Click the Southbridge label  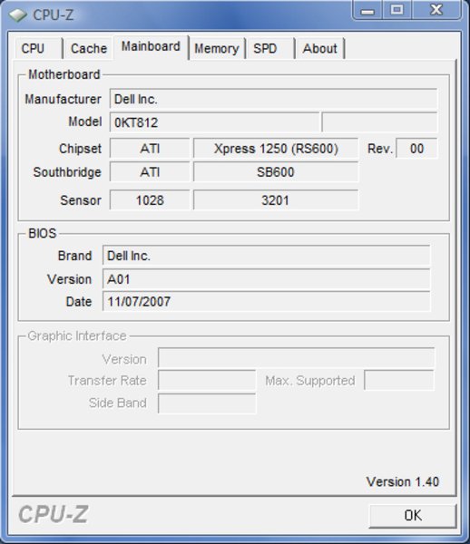[x=67, y=172]
